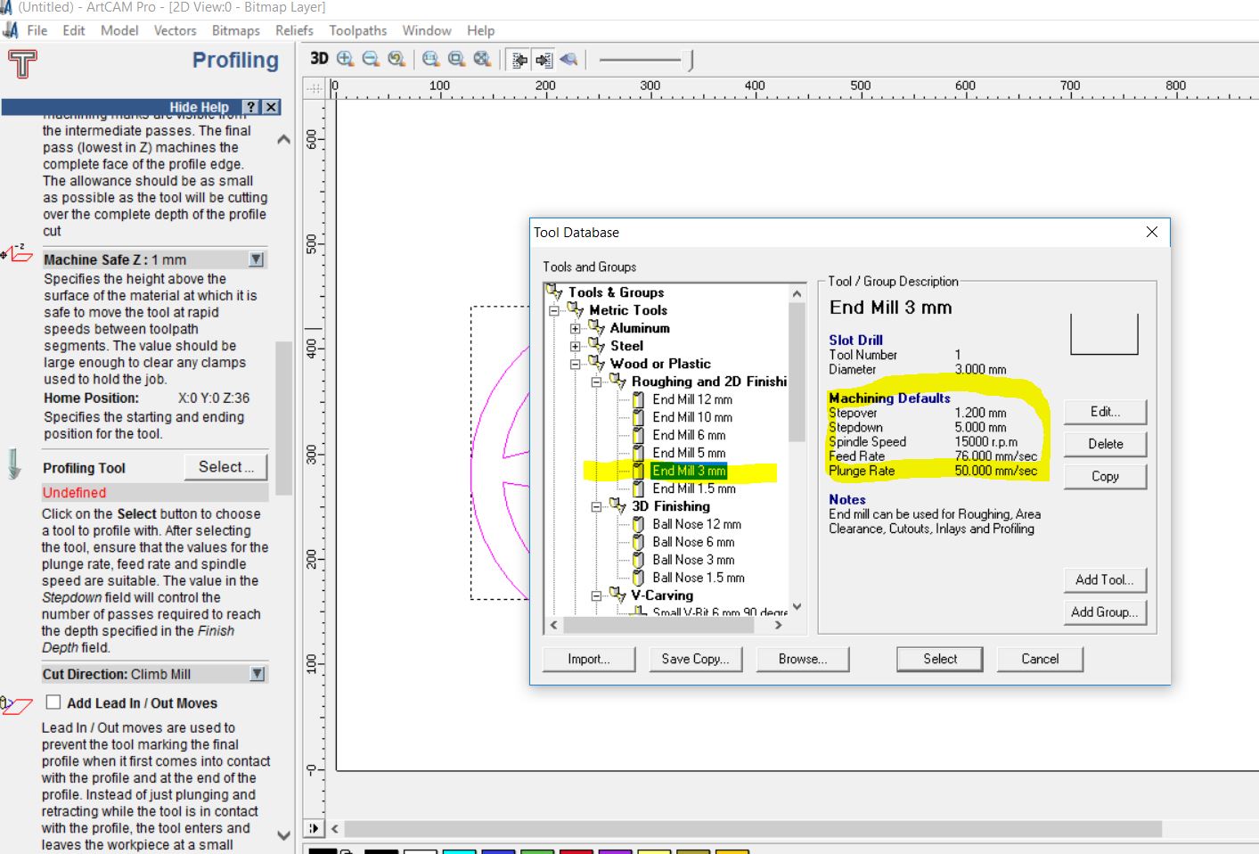
Task: Click the Browse... button
Action: 803,659
